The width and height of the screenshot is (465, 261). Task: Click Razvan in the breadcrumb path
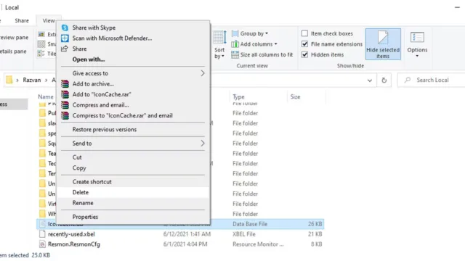tap(32, 80)
